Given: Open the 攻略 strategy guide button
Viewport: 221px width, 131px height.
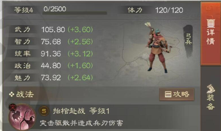Looking at the screenshot, I should click(x=177, y=94).
